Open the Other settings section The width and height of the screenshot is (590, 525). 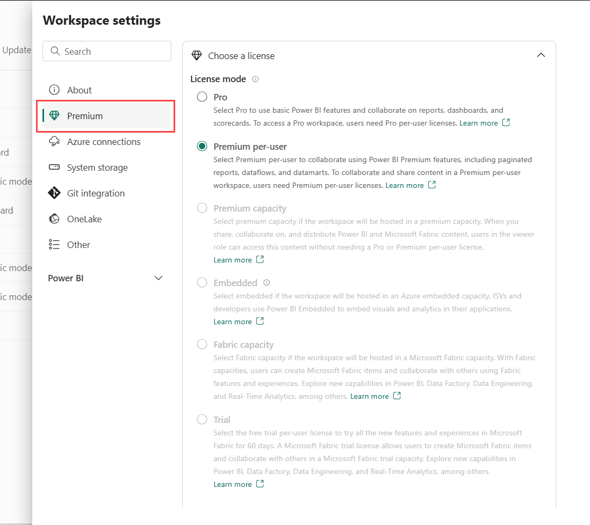78,244
